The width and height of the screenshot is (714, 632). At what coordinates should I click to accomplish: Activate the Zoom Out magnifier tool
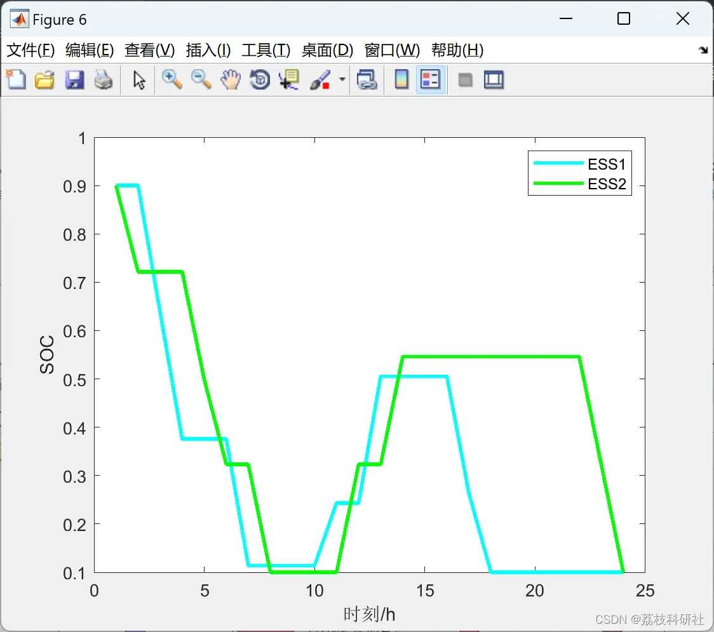[201, 79]
